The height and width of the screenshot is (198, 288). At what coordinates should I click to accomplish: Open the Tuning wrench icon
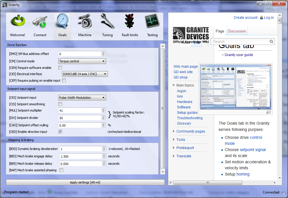(x=108, y=21)
